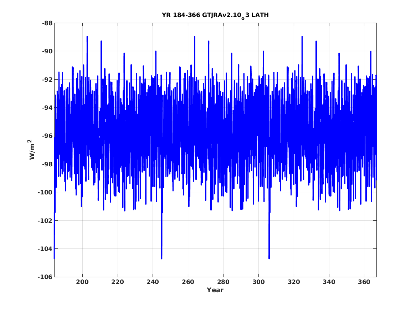Click x-axis tick label '220'
Viewport: 416px width, 311px height.
118,282
